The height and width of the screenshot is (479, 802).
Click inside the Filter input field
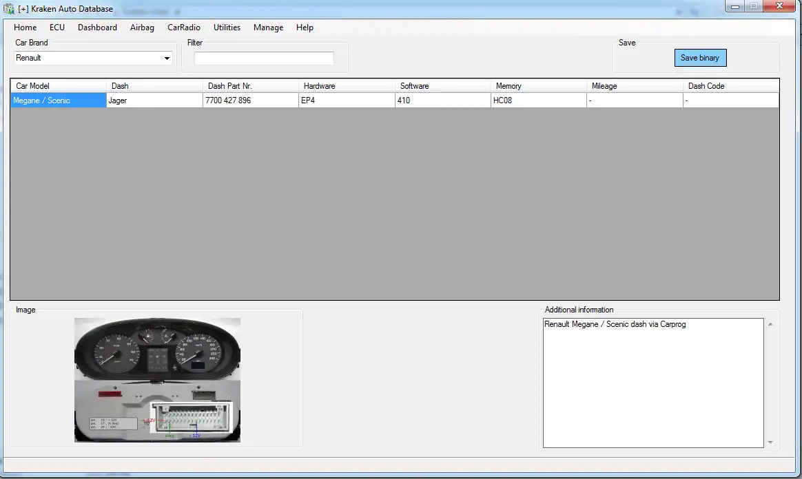[x=264, y=58]
